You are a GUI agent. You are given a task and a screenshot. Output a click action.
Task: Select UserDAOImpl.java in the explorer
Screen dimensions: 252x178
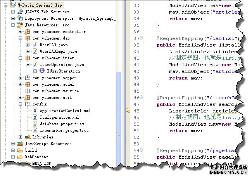pyautogui.click(x=58, y=51)
